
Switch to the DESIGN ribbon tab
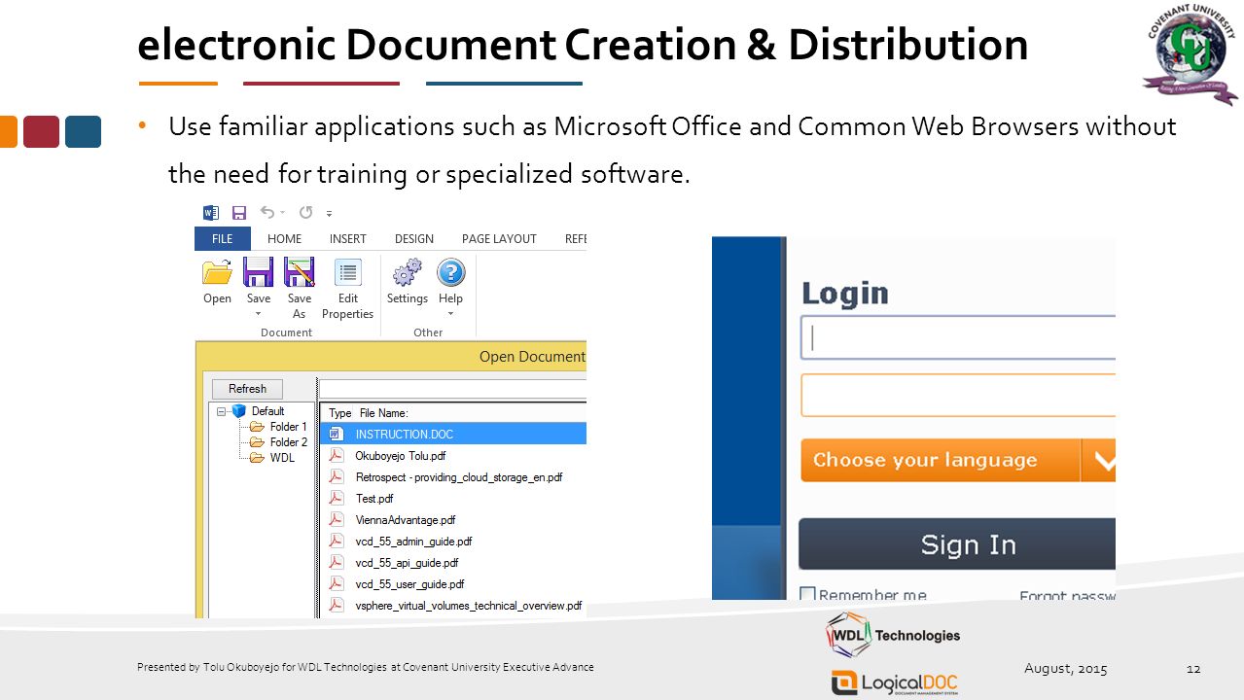414,239
